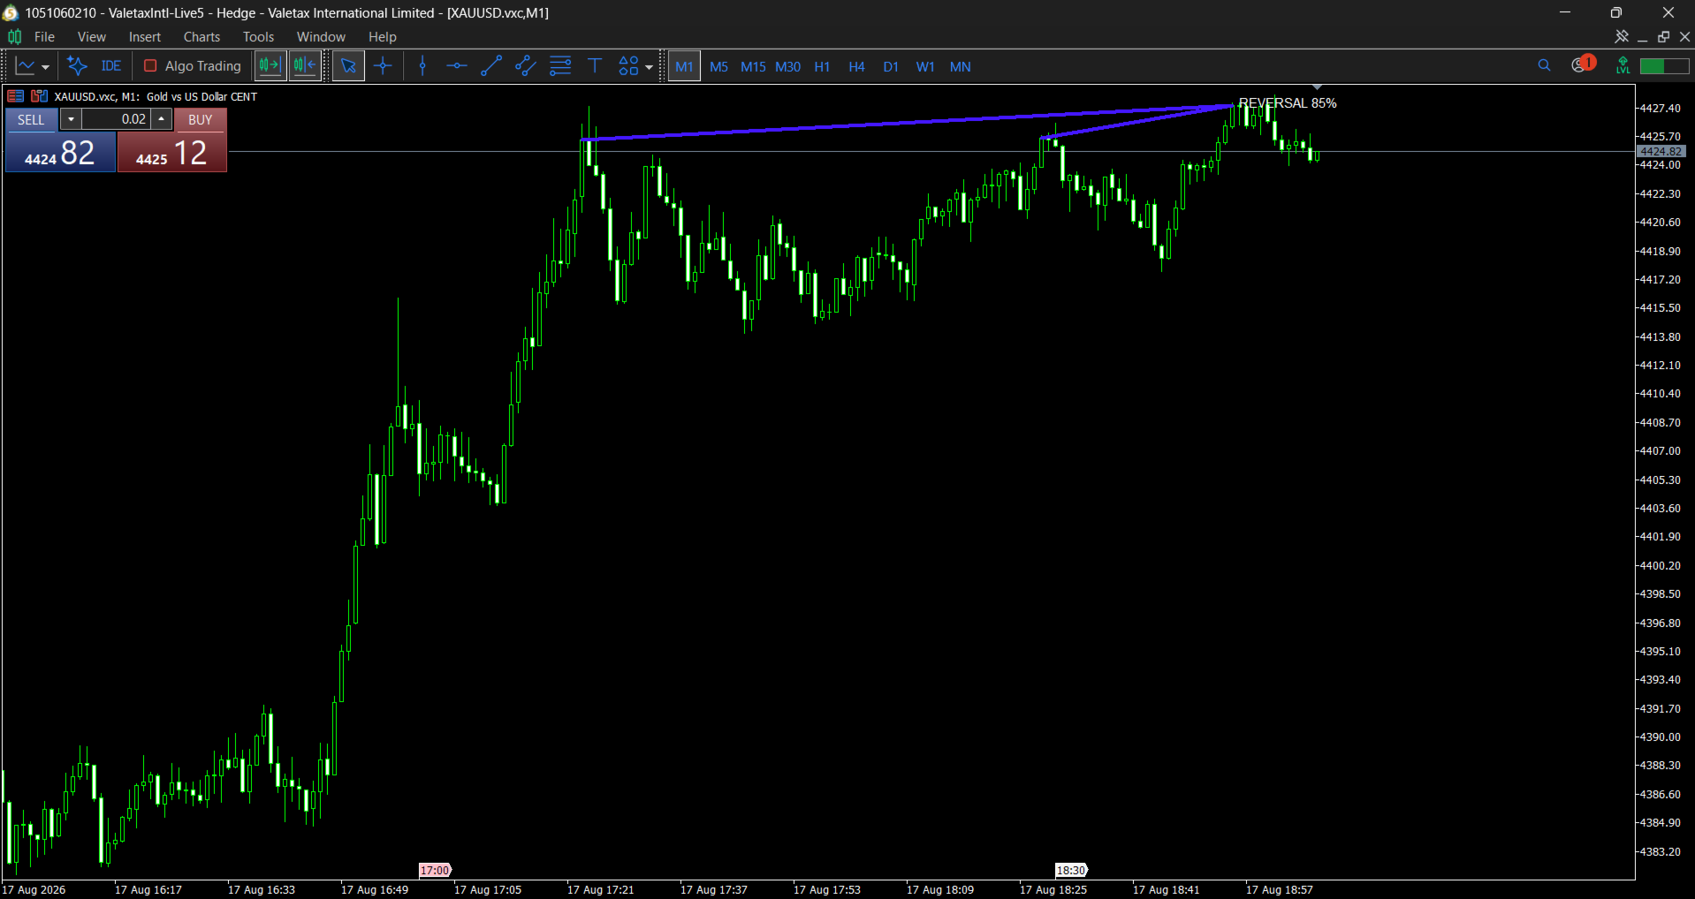The image size is (1695, 899).
Task: Open the chart type line icon
Action: pyautogui.click(x=25, y=66)
